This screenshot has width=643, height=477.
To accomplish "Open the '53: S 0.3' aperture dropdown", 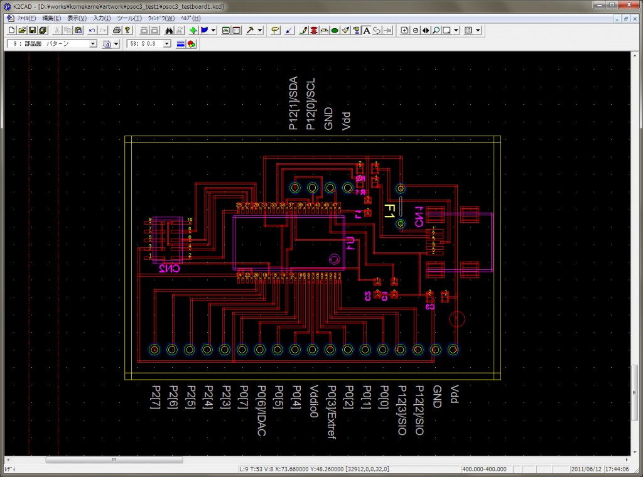I will pyautogui.click(x=149, y=44).
